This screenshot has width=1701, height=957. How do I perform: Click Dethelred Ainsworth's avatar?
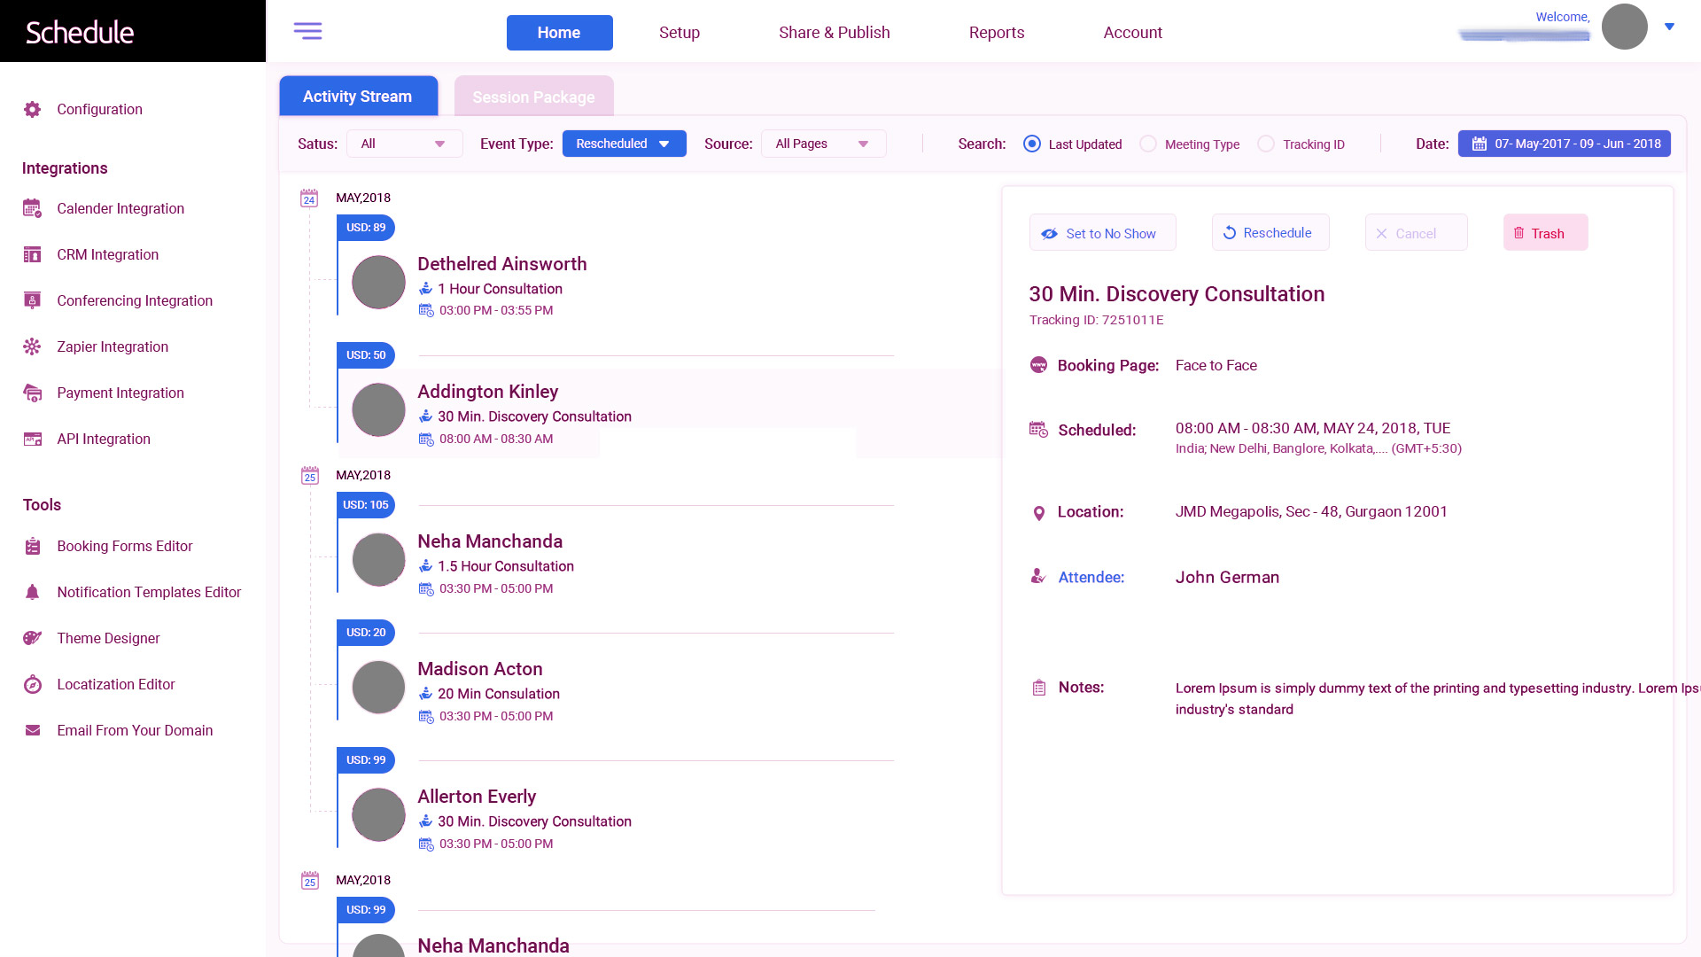point(378,282)
